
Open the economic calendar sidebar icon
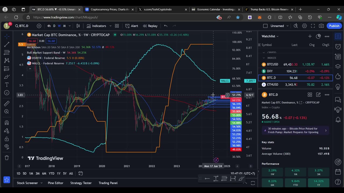tap(338, 172)
